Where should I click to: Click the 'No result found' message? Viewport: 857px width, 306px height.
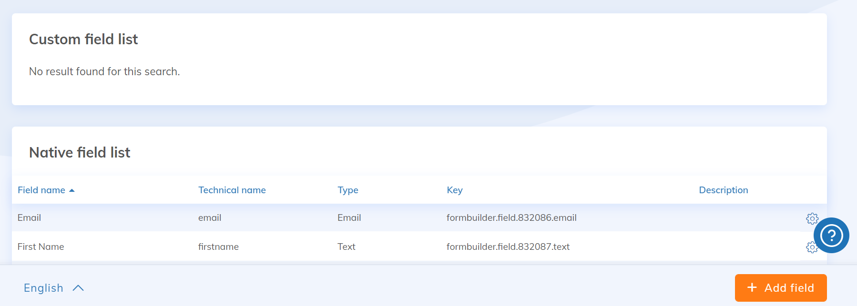coord(104,71)
